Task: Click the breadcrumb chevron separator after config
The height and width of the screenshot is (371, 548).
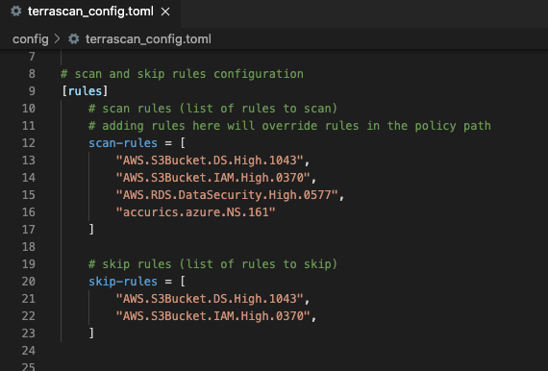Action: point(58,38)
